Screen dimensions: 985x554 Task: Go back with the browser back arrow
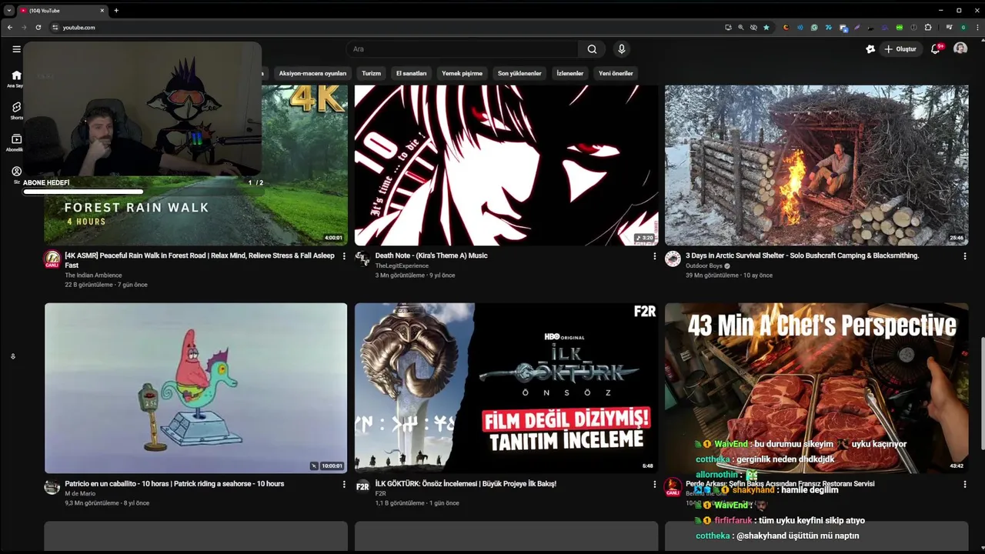tap(9, 27)
